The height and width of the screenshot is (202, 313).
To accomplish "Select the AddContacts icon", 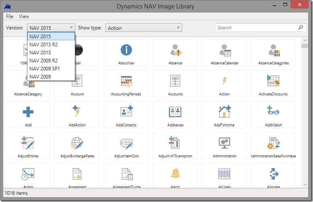I will pos(127,111).
